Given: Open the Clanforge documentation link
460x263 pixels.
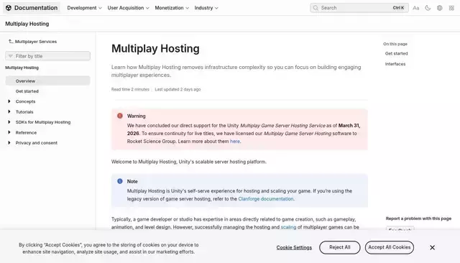Looking at the screenshot, I should 266,199.
